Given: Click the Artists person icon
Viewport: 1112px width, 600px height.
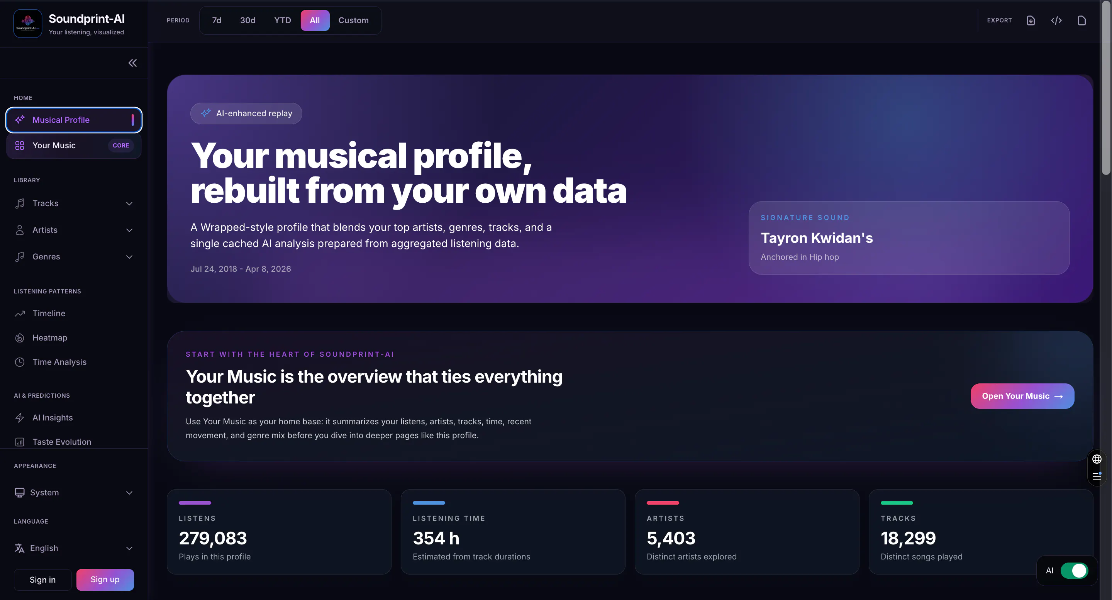Looking at the screenshot, I should click(x=20, y=230).
